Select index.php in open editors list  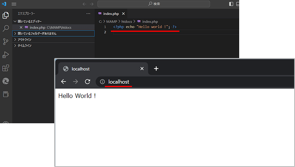[x=53, y=27]
